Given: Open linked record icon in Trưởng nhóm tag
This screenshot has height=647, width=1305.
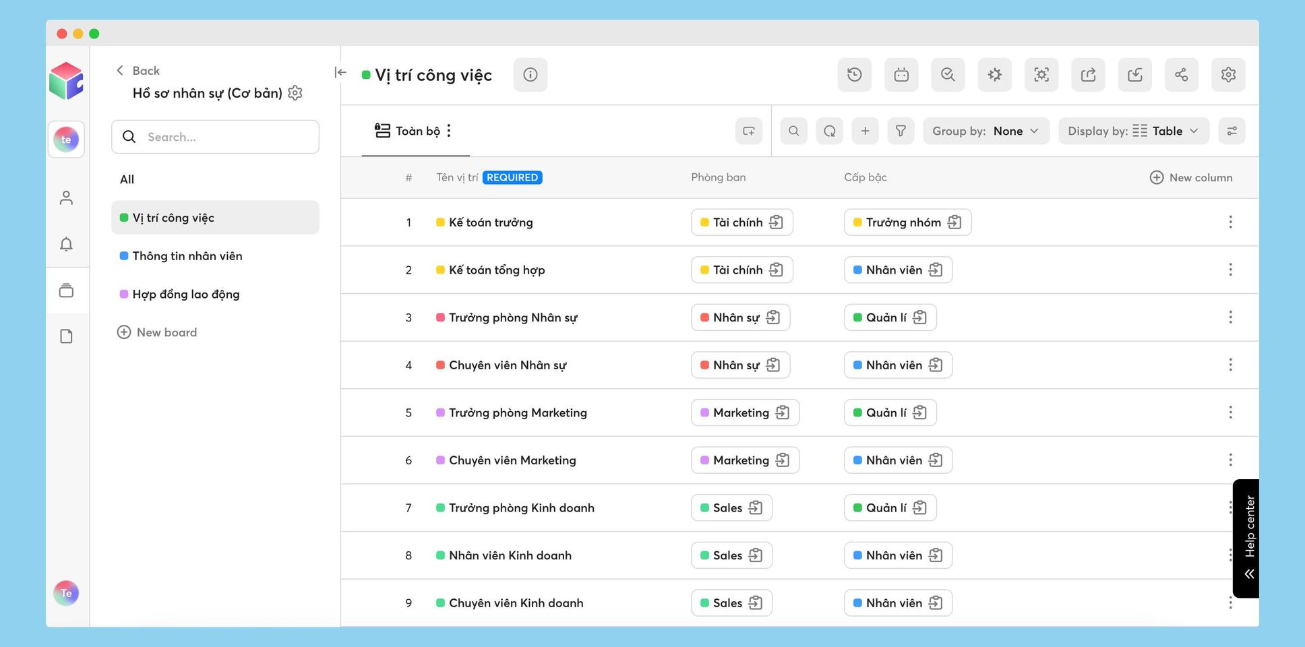Looking at the screenshot, I should click(x=954, y=222).
